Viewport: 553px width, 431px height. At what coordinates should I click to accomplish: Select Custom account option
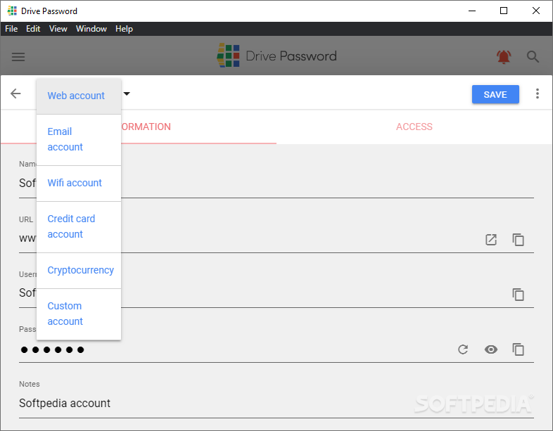(x=79, y=314)
